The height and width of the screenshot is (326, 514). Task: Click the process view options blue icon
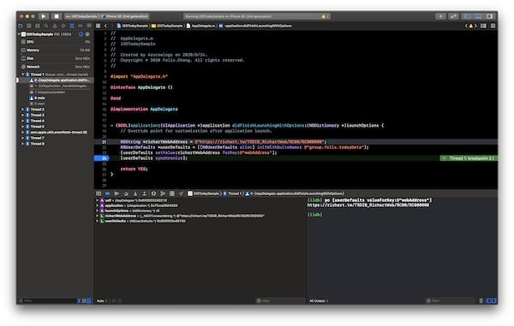(x=81, y=34)
